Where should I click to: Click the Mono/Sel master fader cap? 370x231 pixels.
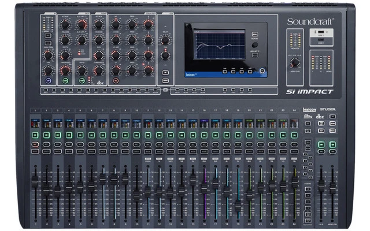[x=332, y=188]
